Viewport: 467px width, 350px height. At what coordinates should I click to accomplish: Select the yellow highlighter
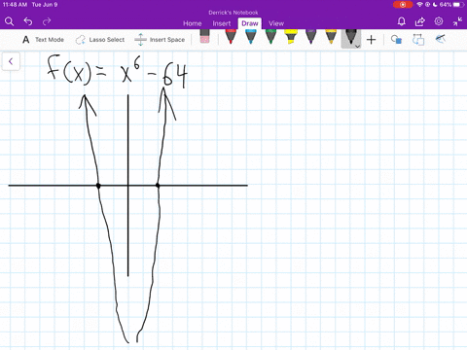pos(291,36)
